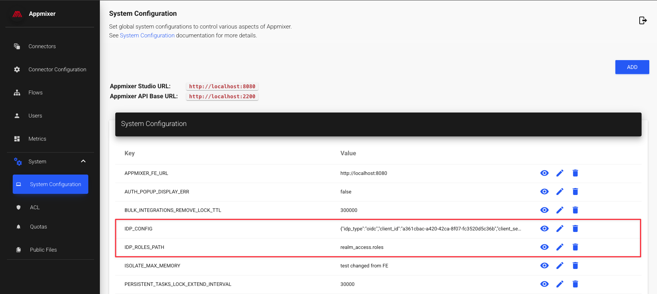Show IDP_CONFIG value using eye icon
This screenshot has width=657, height=294.
(544, 228)
